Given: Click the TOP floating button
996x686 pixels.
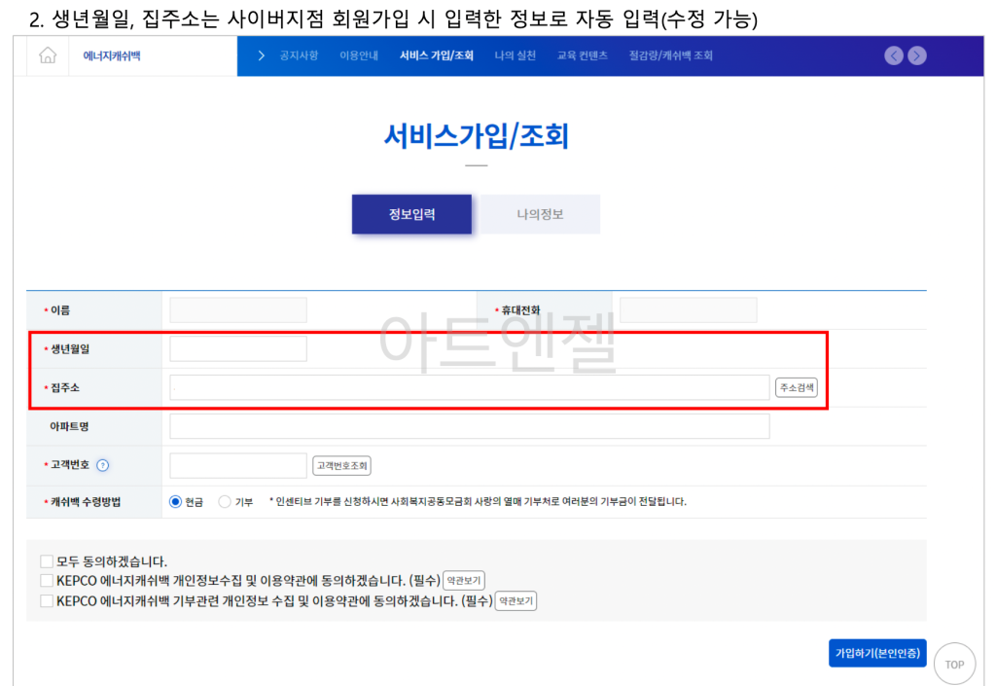Looking at the screenshot, I should pyautogui.click(x=954, y=664).
